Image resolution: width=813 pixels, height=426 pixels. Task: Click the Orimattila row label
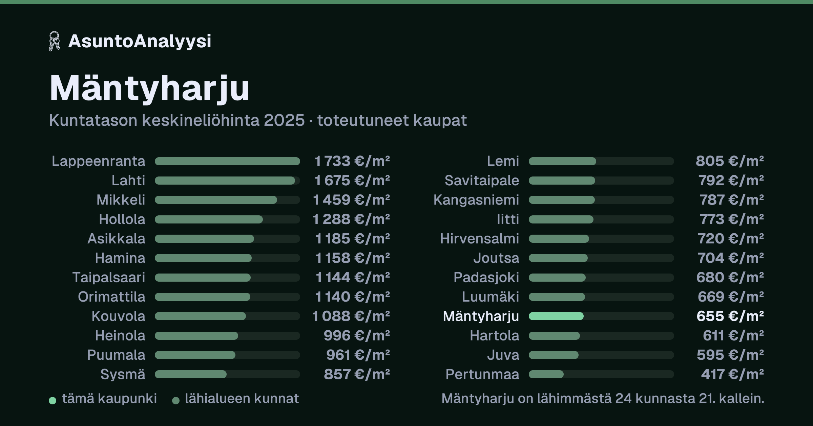[x=111, y=297]
